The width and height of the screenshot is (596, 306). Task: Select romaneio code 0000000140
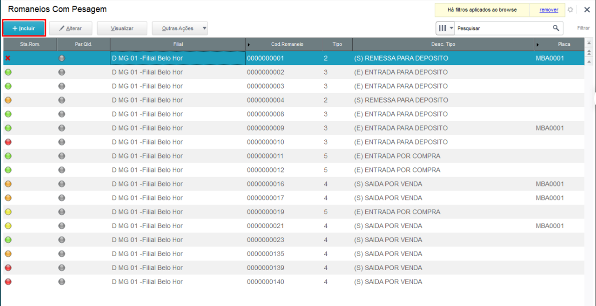tap(265, 281)
